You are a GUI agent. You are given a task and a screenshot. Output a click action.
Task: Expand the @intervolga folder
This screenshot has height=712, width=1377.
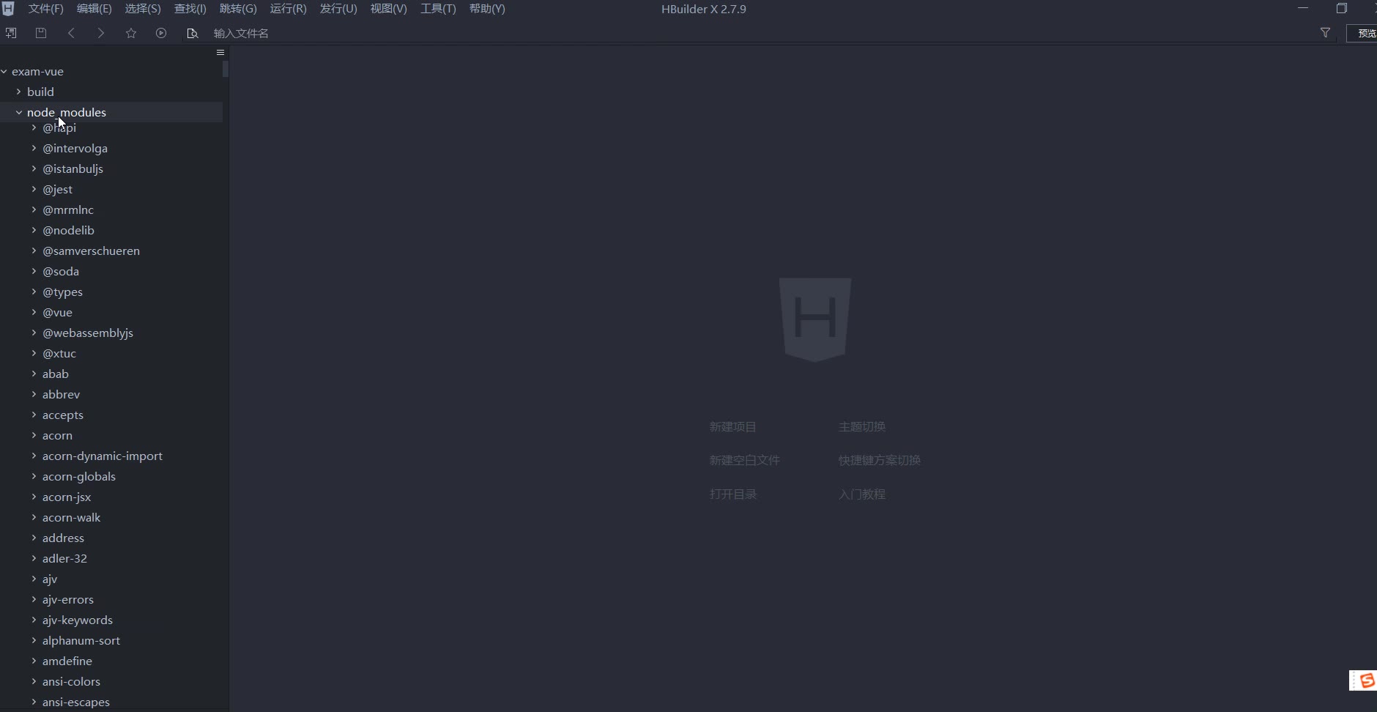(x=34, y=148)
